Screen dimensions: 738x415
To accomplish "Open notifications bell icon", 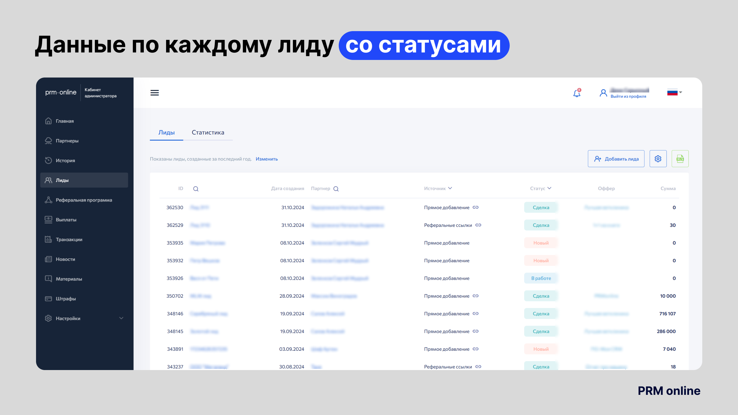I will tap(577, 93).
